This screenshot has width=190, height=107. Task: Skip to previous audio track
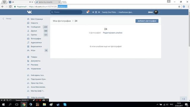click(93, 12)
